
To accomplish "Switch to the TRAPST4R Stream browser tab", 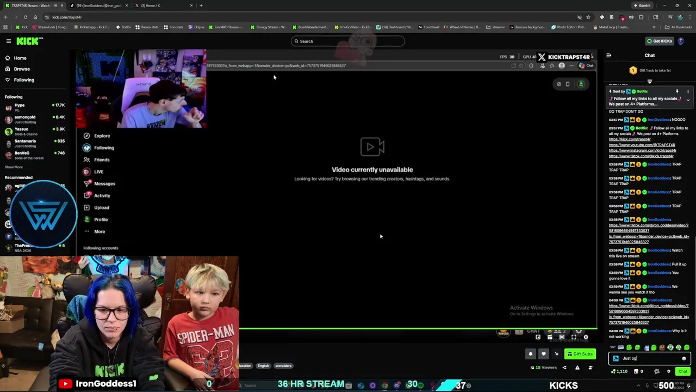I will click(33, 5).
